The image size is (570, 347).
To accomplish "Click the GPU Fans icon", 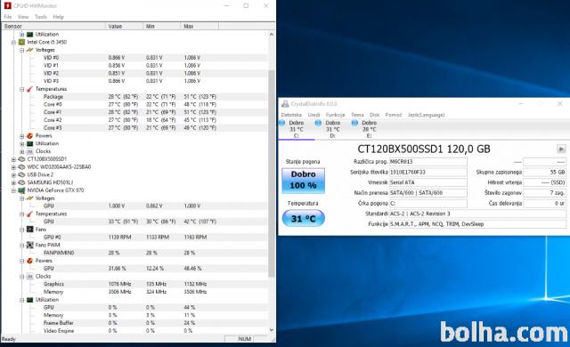I will [x=29, y=230].
